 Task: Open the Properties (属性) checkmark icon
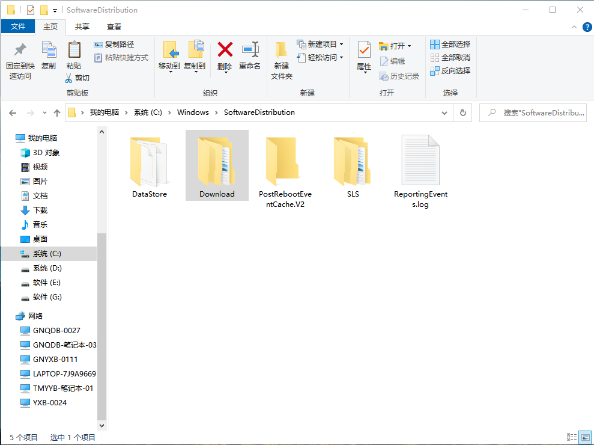coord(364,50)
